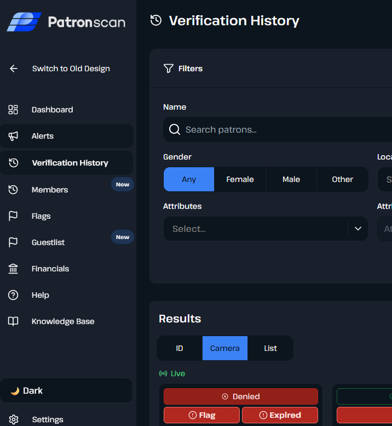Open Guestlist label in the sidebar

[48, 242]
